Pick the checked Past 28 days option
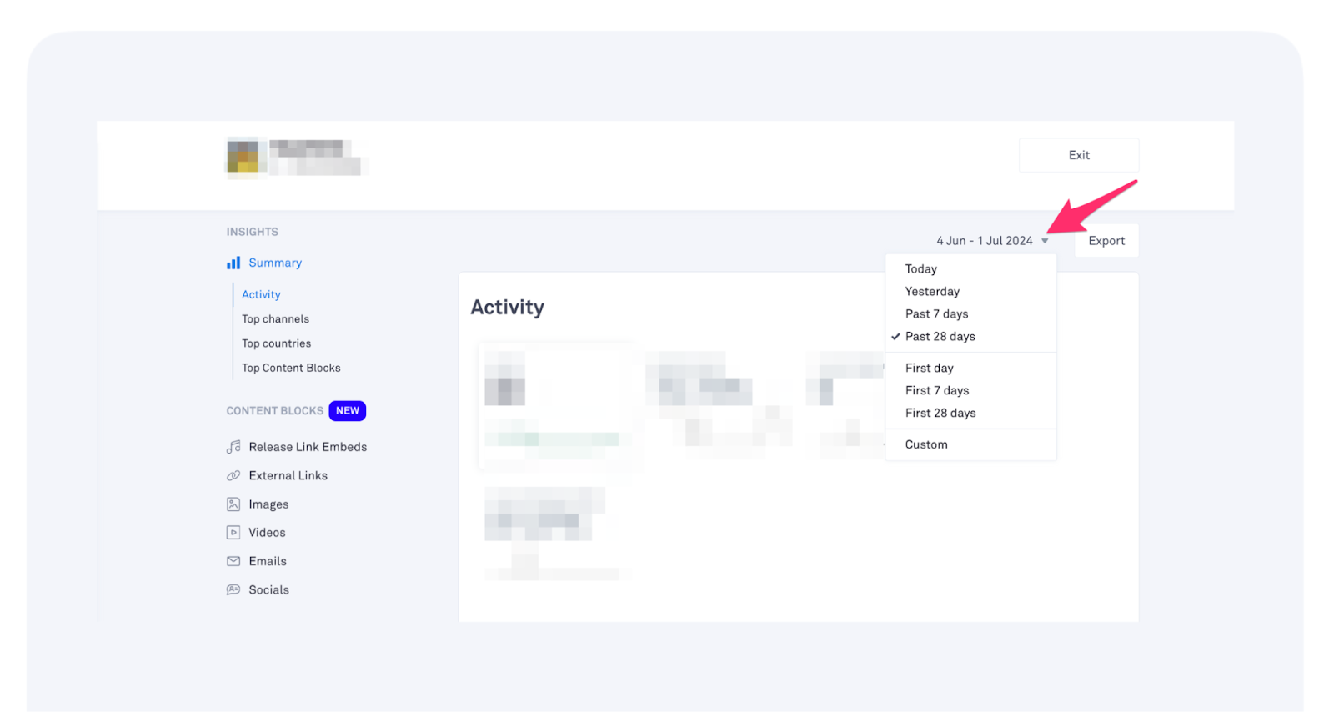Screen dimensions: 1334x712 (940, 336)
